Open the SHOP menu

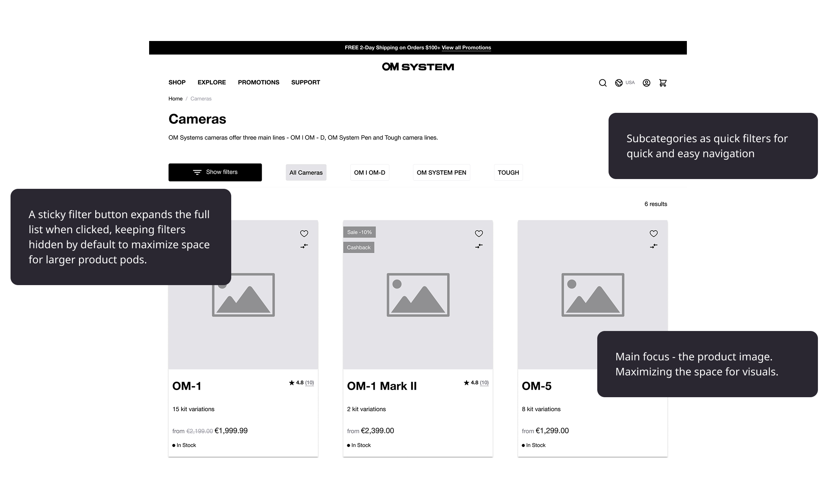coord(177,82)
